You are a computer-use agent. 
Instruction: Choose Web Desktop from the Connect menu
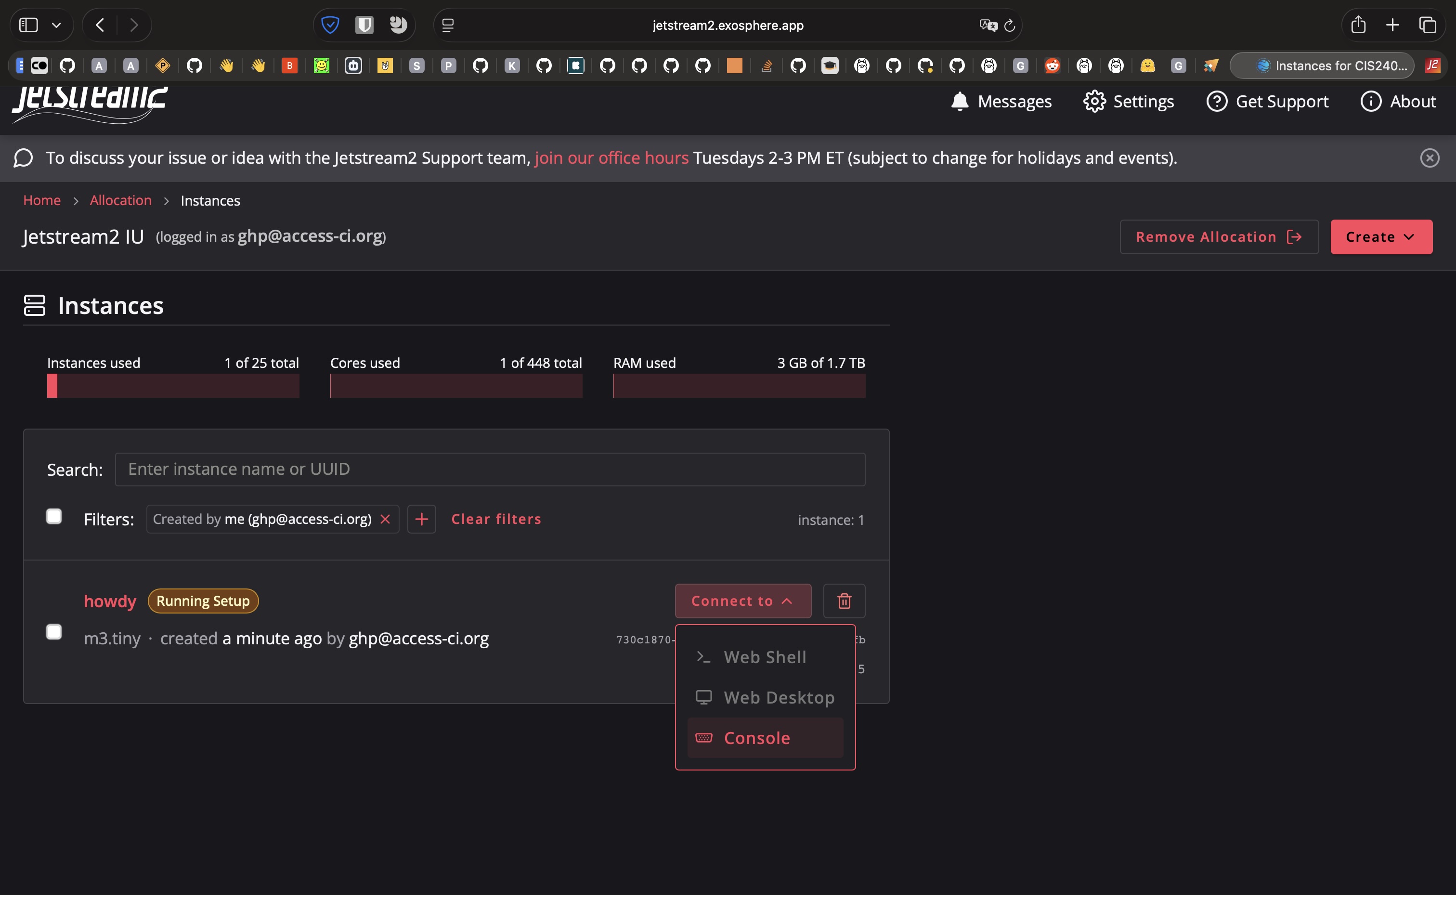point(765,698)
